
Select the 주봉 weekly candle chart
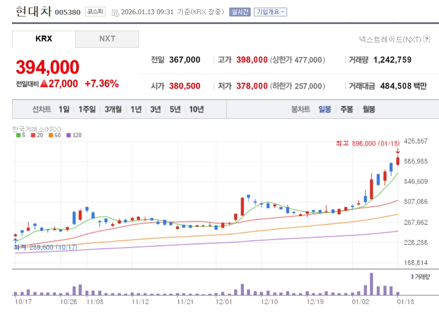[x=346, y=109]
